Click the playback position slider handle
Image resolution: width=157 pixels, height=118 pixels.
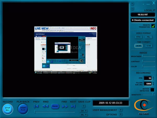tap(35, 112)
